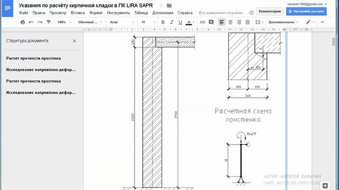Screen dimensions: 339x190
Task: Click the Настройки доступа share button
Action: click(x=306, y=11)
